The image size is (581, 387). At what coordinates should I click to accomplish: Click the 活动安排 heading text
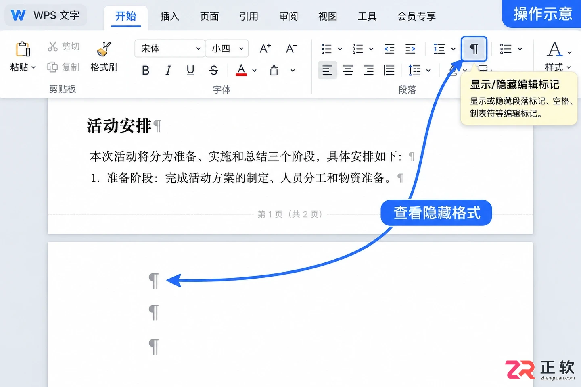click(119, 125)
